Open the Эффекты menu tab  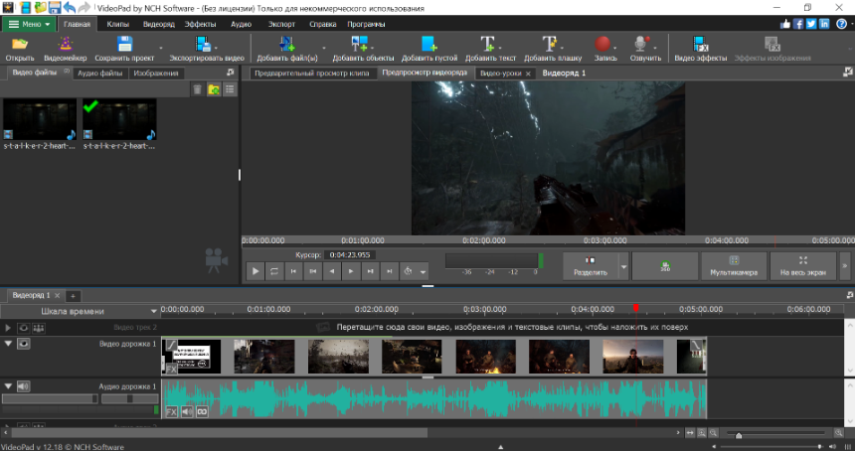click(200, 24)
